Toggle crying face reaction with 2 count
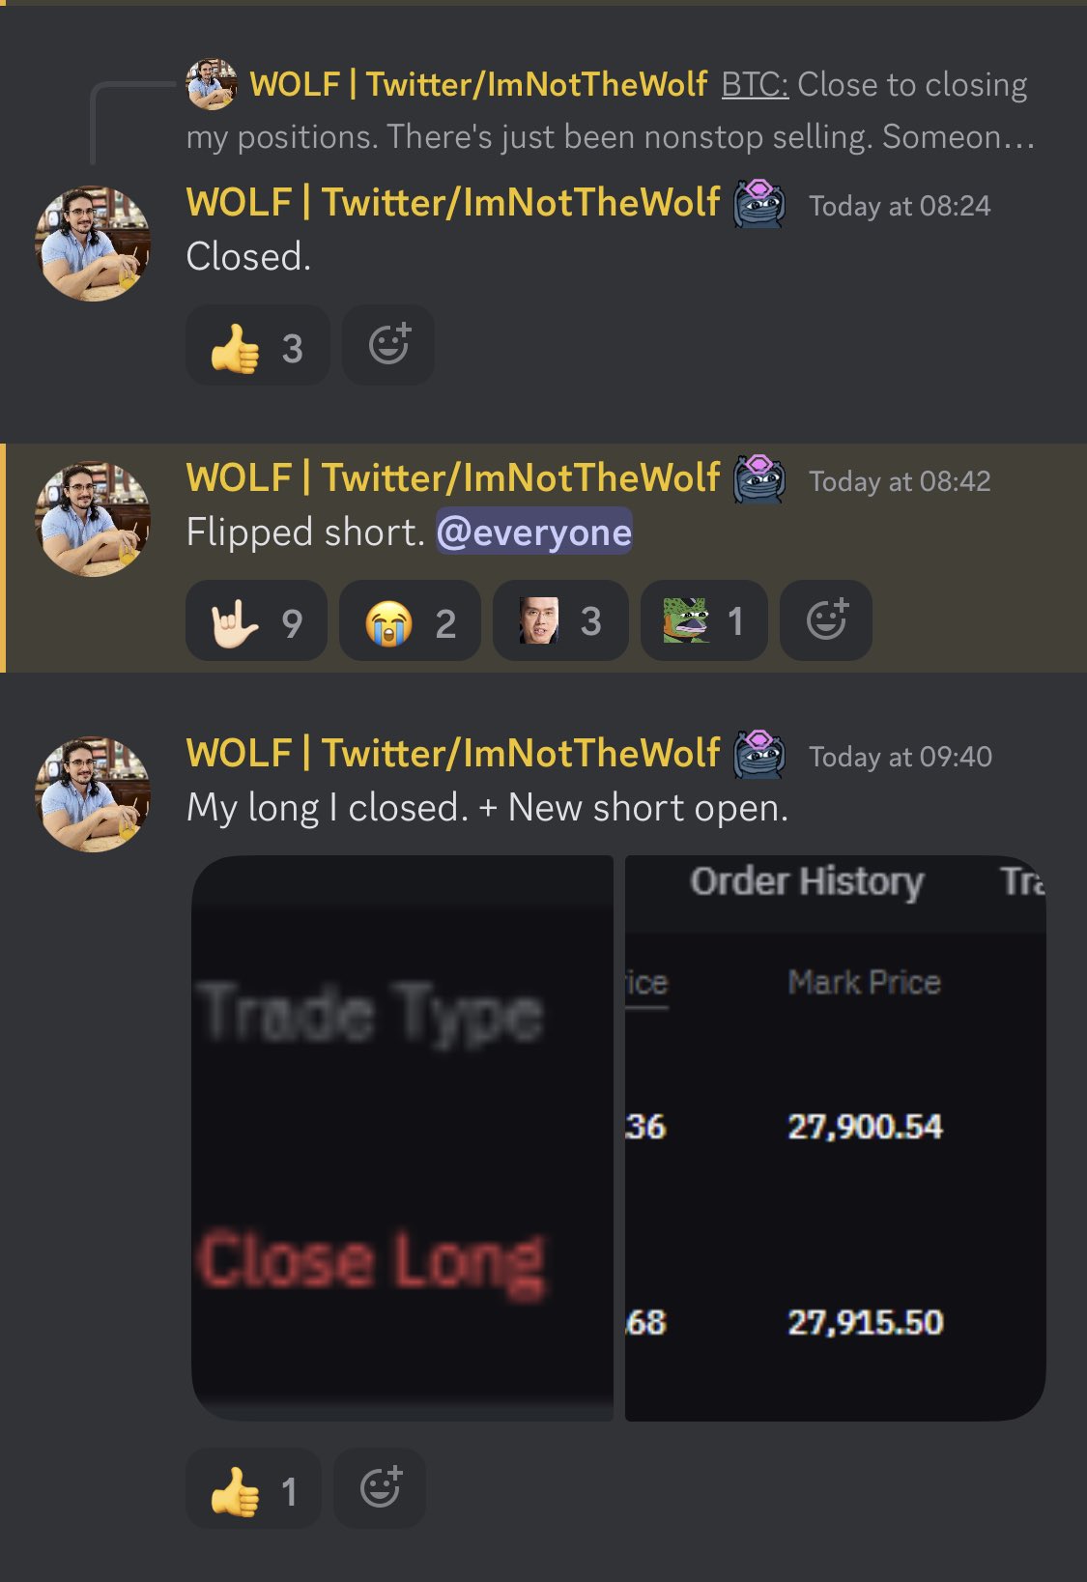 coord(410,621)
